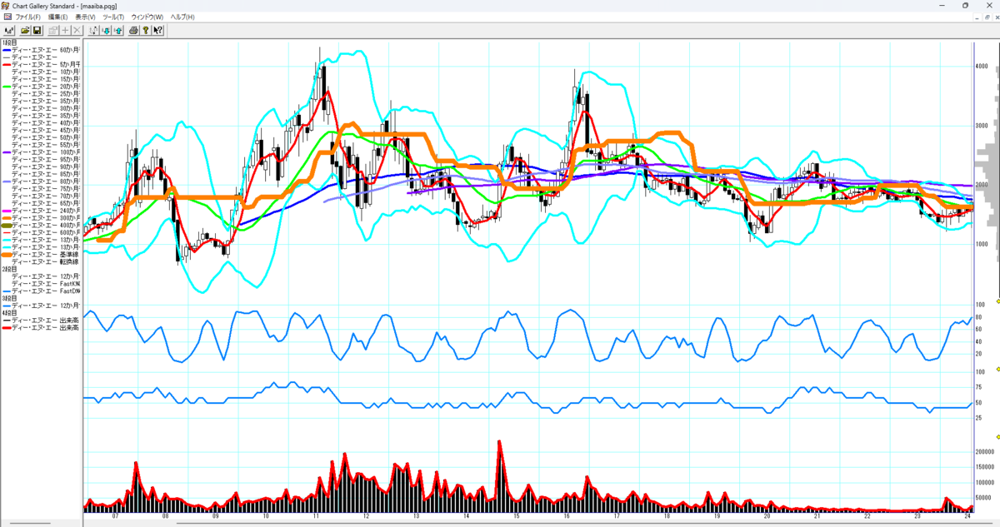
Task: Save the chart using floppy disk icon
Action: pos(37,30)
